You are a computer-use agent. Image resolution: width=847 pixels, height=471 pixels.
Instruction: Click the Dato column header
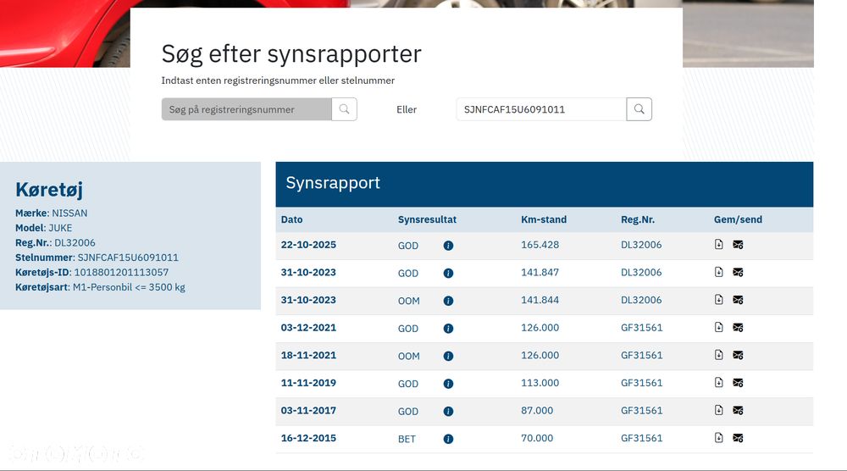click(x=291, y=219)
